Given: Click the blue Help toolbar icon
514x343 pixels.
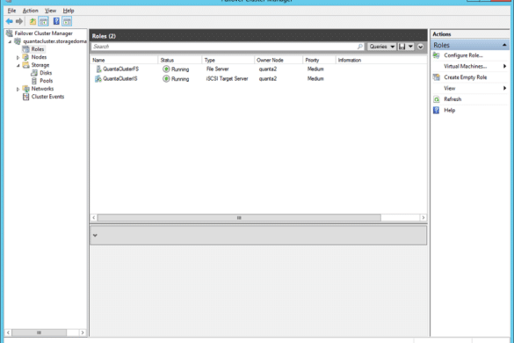Looking at the screenshot, I should click(x=56, y=22).
